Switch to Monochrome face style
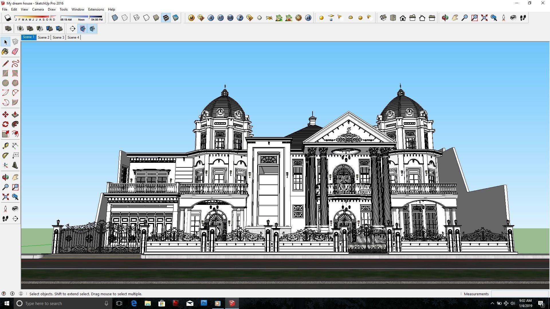550x309 pixels. click(176, 18)
